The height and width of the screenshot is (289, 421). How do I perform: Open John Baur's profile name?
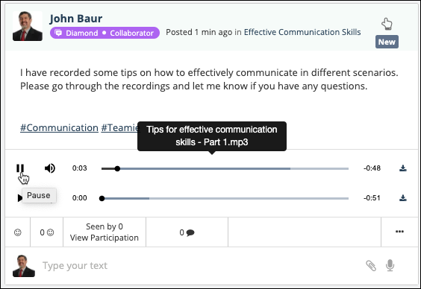(x=75, y=19)
